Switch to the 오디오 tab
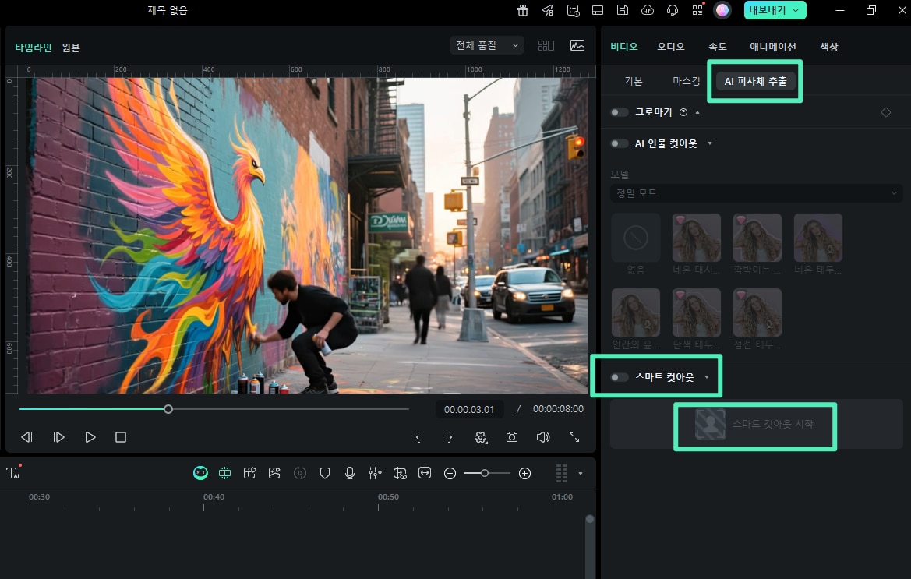Viewport: 911px width, 579px height. click(670, 47)
